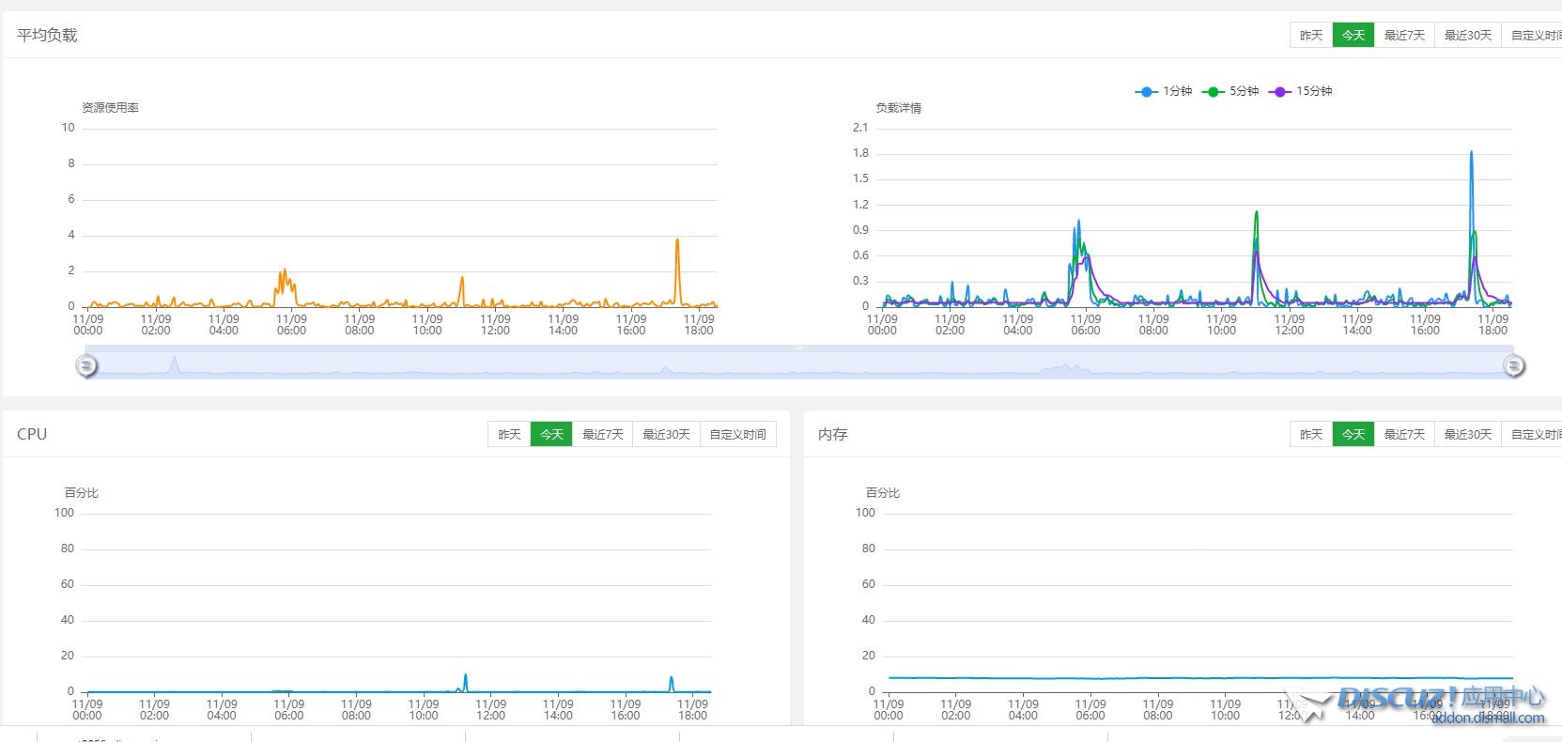This screenshot has width=1562, height=742.
Task: Select 昨天 in the CPU panel
Action: [x=509, y=434]
